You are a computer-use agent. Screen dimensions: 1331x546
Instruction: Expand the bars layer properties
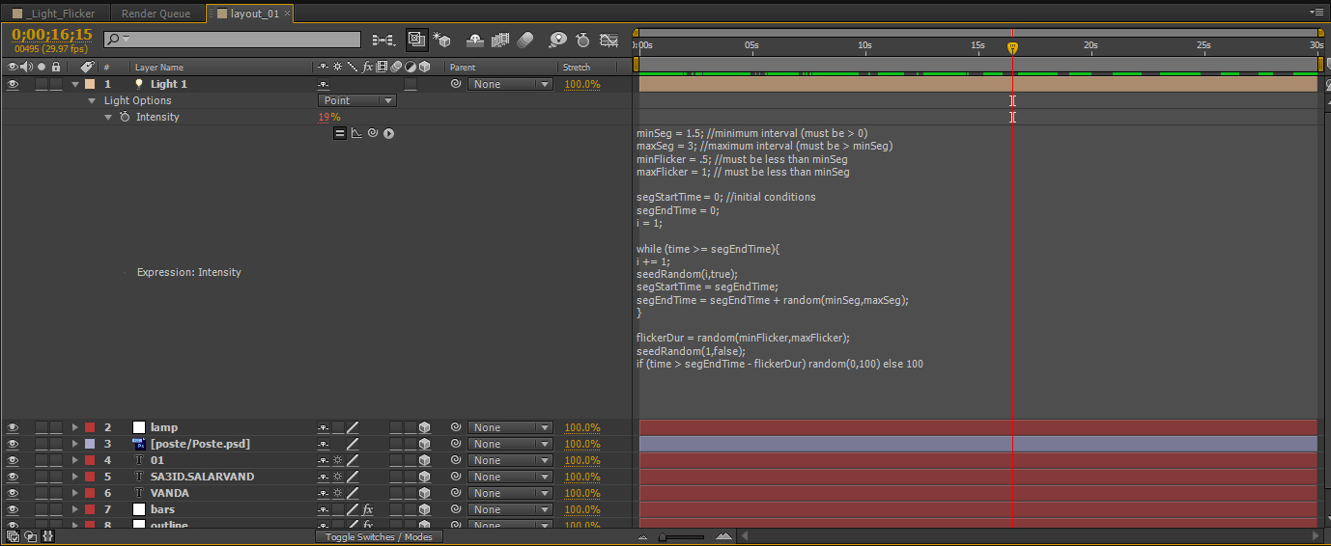pyautogui.click(x=75, y=509)
